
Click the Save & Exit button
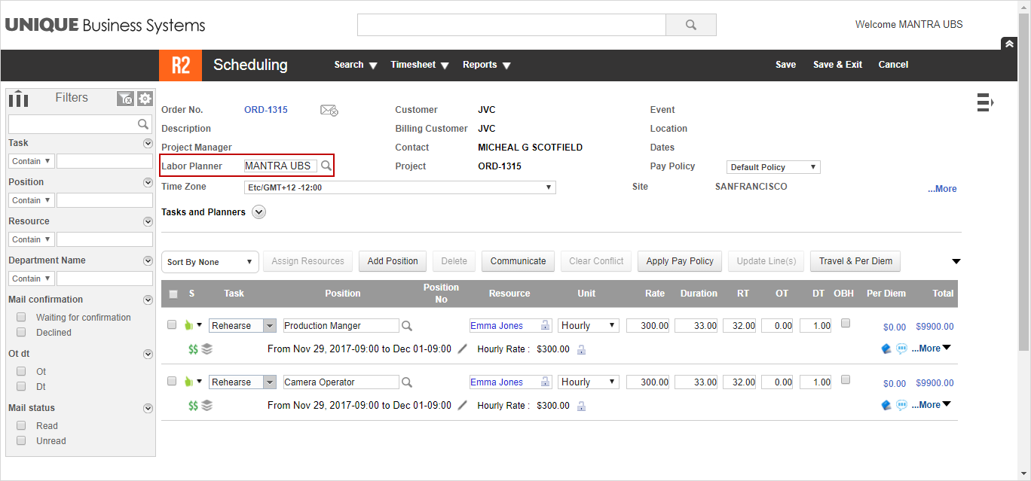coord(837,65)
